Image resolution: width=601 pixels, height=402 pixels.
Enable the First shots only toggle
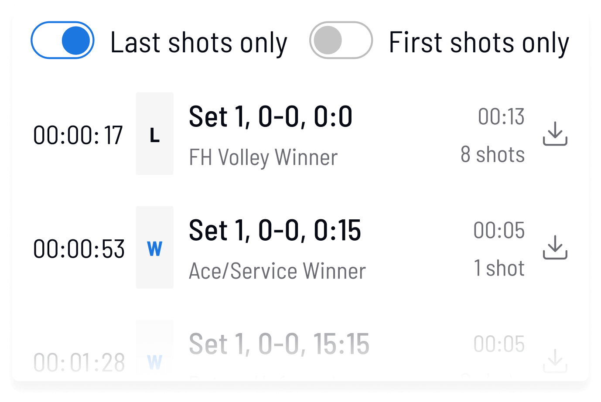(x=341, y=41)
